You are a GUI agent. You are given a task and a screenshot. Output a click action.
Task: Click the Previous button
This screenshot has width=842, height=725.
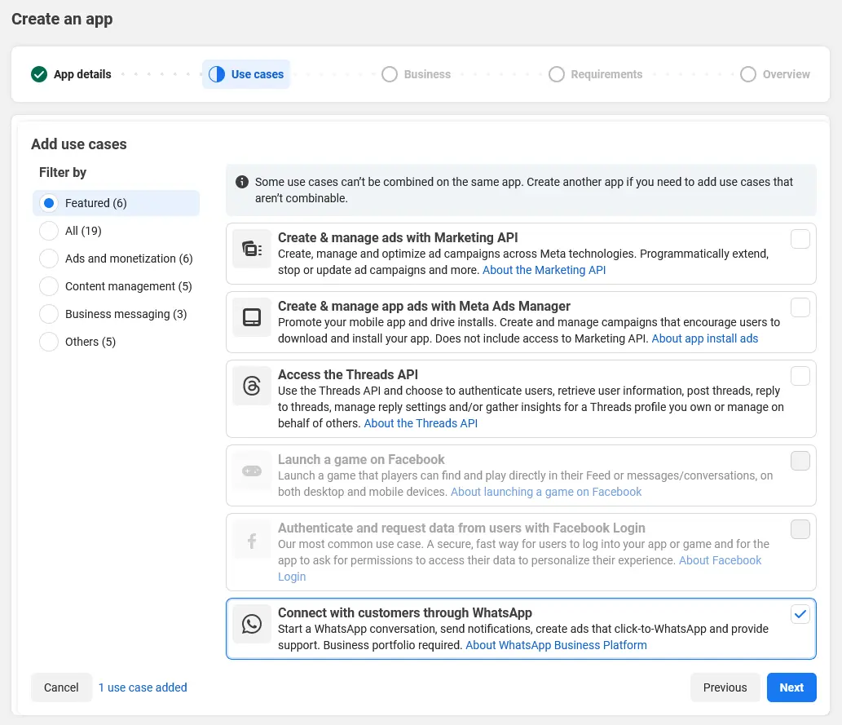click(725, 687)
